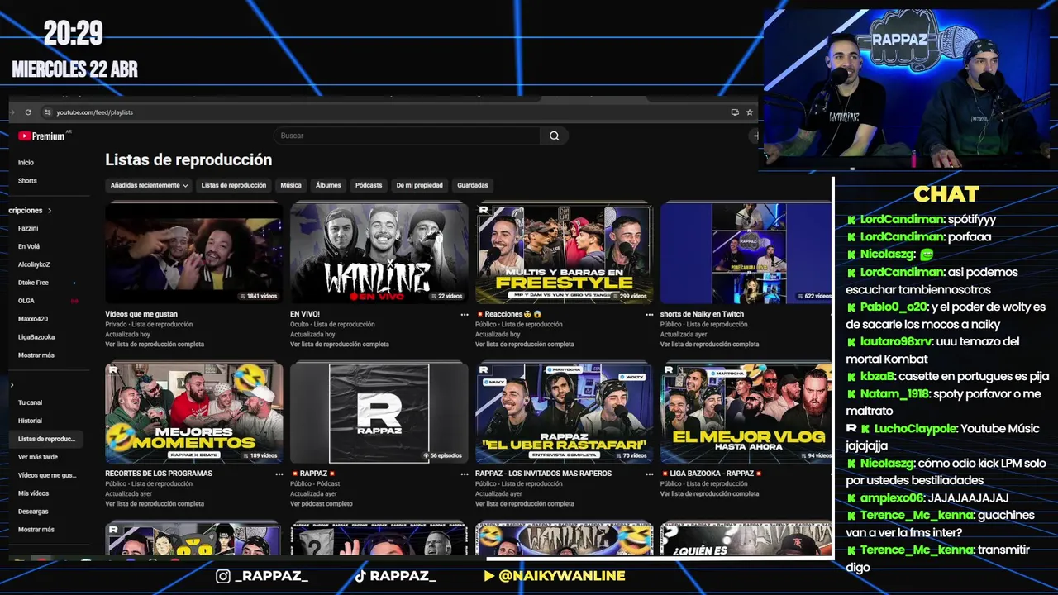Select the Música filter chip

[291, 185]
